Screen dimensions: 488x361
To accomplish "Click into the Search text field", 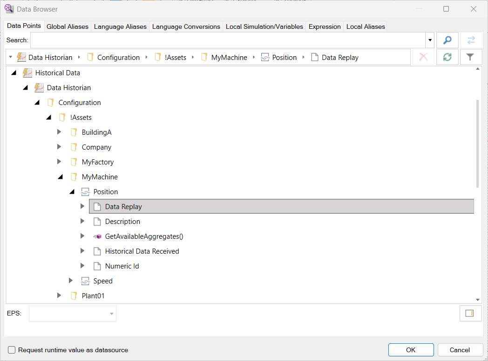I will point(227,40).
